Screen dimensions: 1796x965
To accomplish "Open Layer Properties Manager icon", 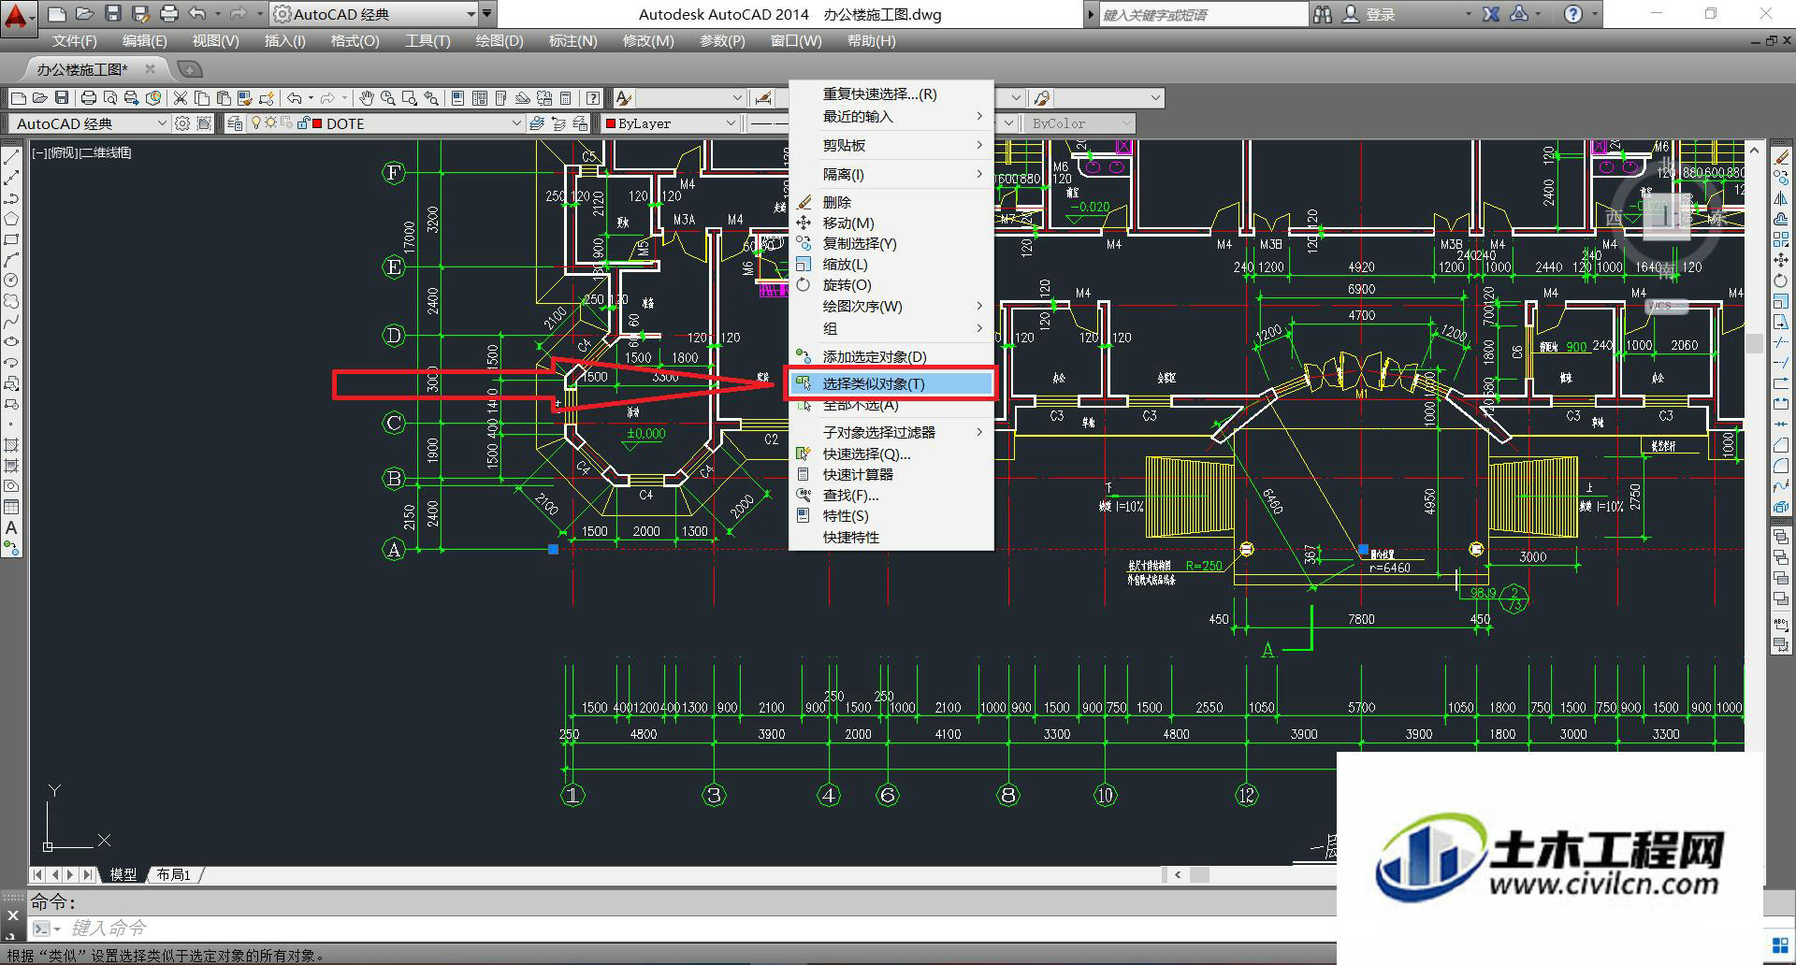I will [x=235, y=123].
